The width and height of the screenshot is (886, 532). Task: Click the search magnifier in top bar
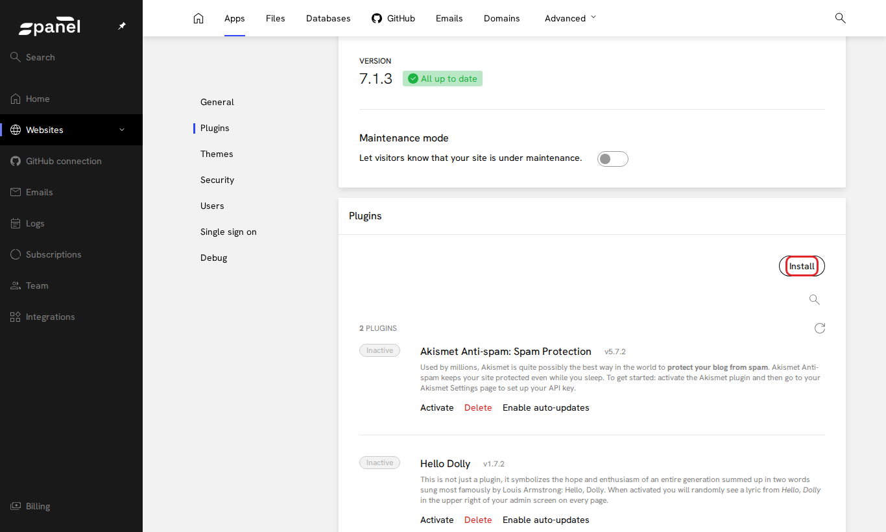(840, 18)
